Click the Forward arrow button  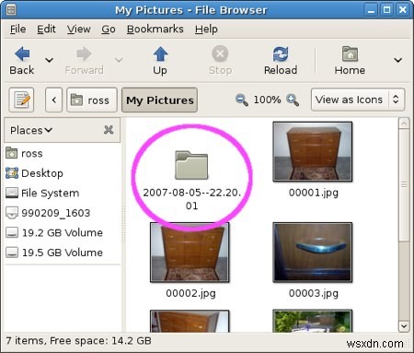click(84, 60)
